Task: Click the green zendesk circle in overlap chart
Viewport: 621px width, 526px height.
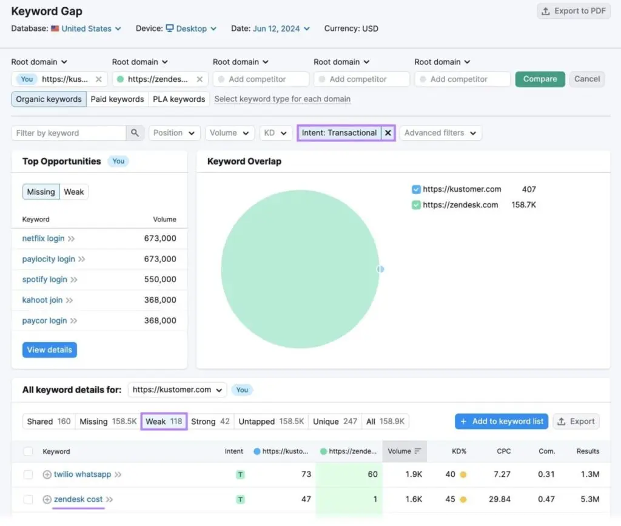Action: [300, 269]
